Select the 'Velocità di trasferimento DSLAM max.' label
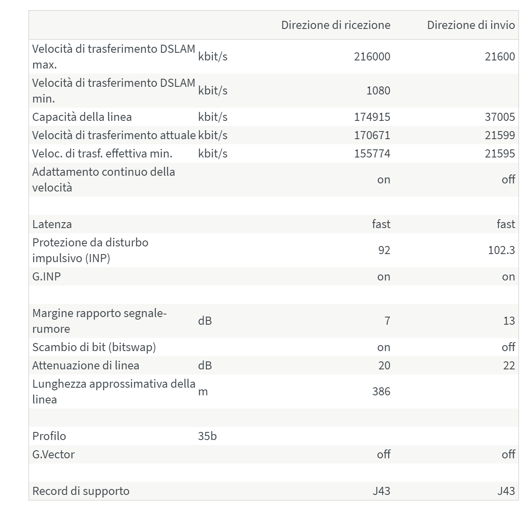The image size is (527, 506). click(x=113, y=57)
